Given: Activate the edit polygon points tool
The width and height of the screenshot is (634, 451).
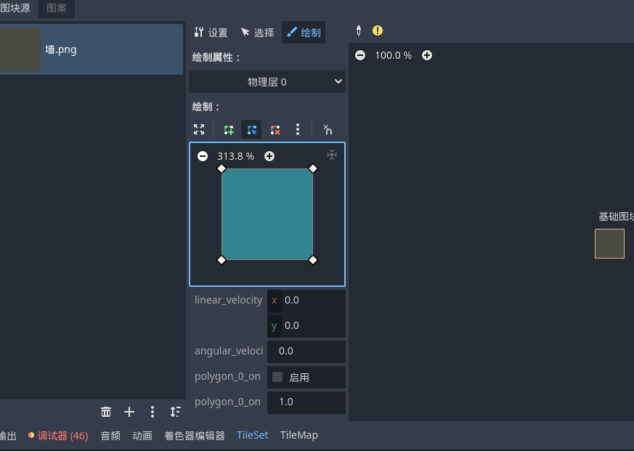Looking at the screenshot, I should 251,130.
